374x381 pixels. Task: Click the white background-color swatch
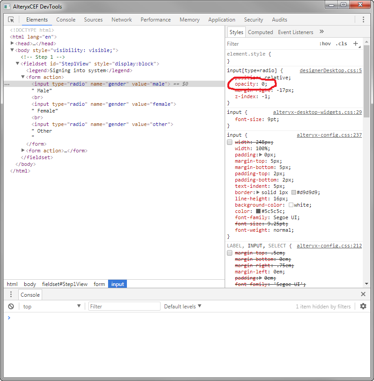(291, 205)
